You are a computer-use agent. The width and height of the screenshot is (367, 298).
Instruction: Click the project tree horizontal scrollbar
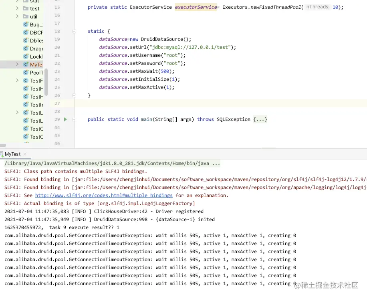[x=3, y=145]
